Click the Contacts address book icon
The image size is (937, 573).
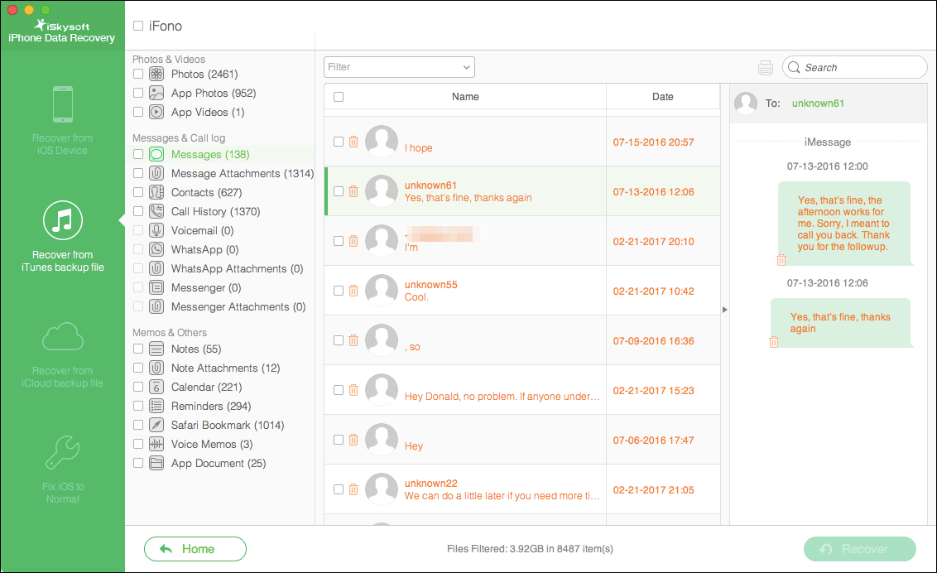pos(156,192)
